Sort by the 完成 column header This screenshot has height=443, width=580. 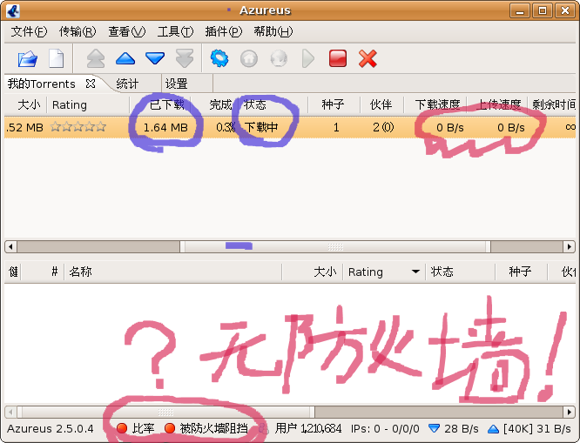point(214,104)
